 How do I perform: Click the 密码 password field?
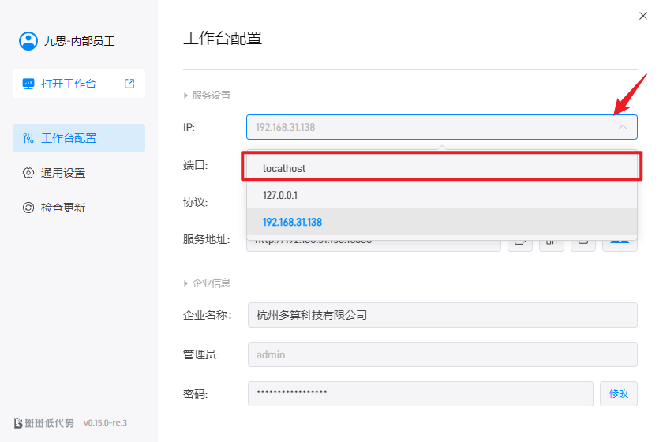[x=420, y=393]
